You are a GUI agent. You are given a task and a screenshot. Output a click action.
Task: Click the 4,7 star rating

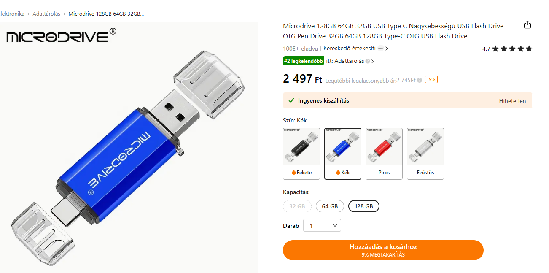507,49
